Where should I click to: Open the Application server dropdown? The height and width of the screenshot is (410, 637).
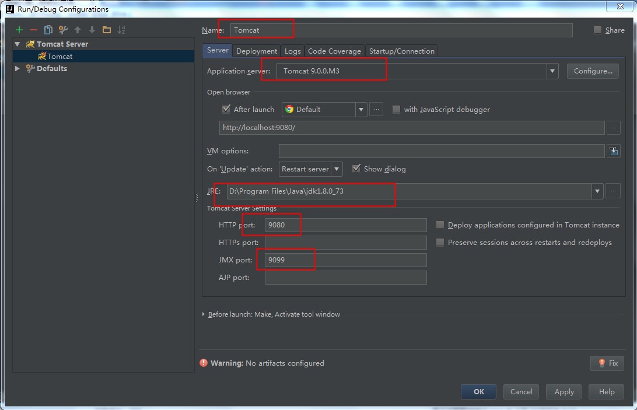point(552,71)
